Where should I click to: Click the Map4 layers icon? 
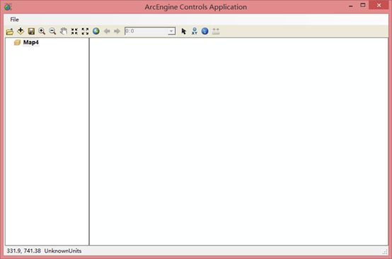point(17,42)
